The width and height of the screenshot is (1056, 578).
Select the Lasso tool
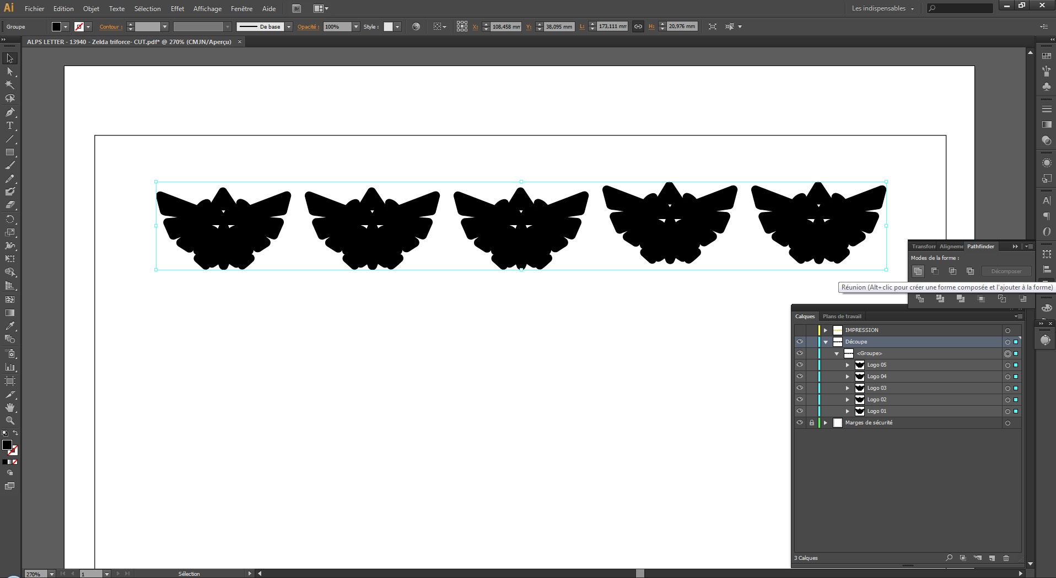tap(10, 99)
